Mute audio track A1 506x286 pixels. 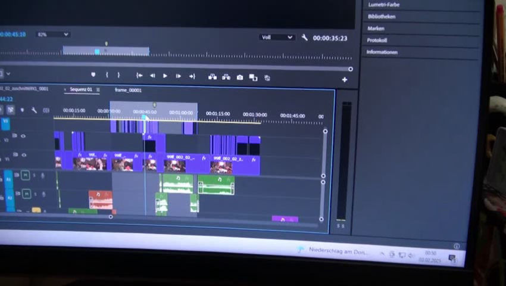25,175
